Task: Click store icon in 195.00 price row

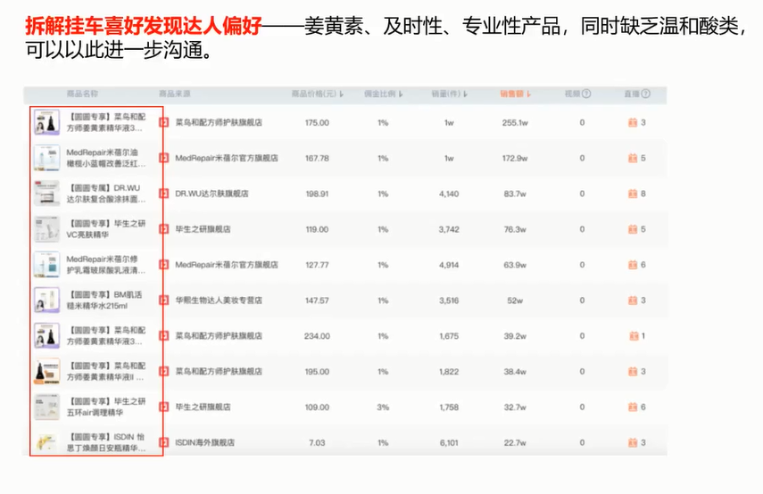Action: 164,372
